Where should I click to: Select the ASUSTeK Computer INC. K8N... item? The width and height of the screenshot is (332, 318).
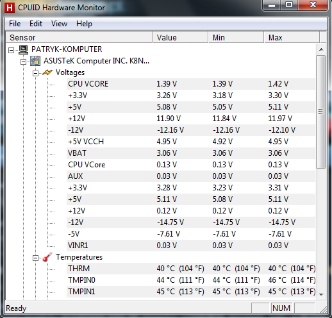click(x=96, y=61)
